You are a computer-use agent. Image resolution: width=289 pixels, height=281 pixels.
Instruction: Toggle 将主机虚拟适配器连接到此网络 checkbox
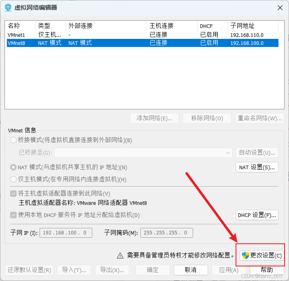point(13,194)
